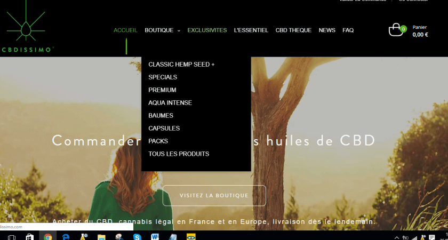Viewport: 448px width, 240px height.
Task: Go to the ACCUEIL page
Action: click(x=125, y=30)
